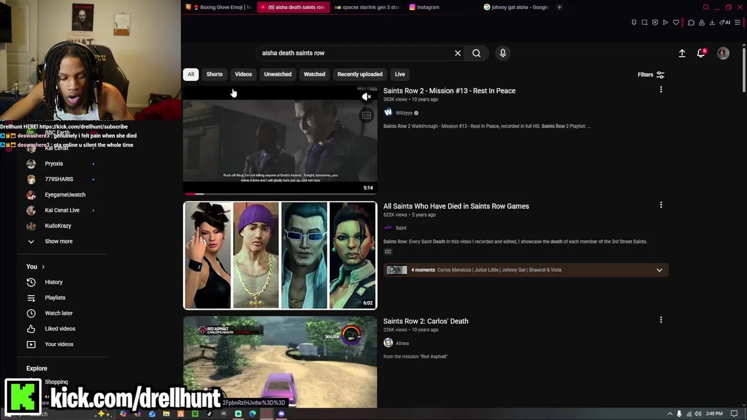
Task: Click the ad-blocker shield icon
Action: point(655,23)
